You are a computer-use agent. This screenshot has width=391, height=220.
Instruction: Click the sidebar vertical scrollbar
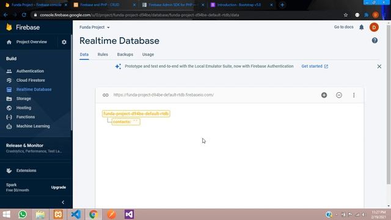(x=71, y=82)
